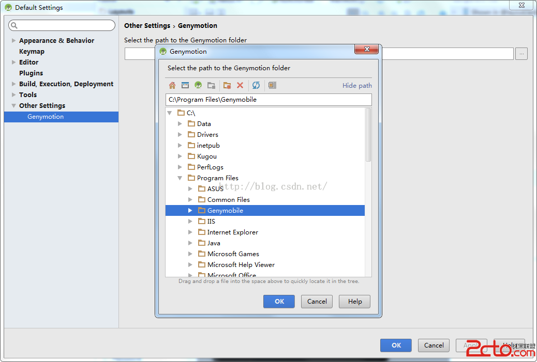Select Plugins in the settings list
Viewport: 537px width, 362px height.
(31, 73)
